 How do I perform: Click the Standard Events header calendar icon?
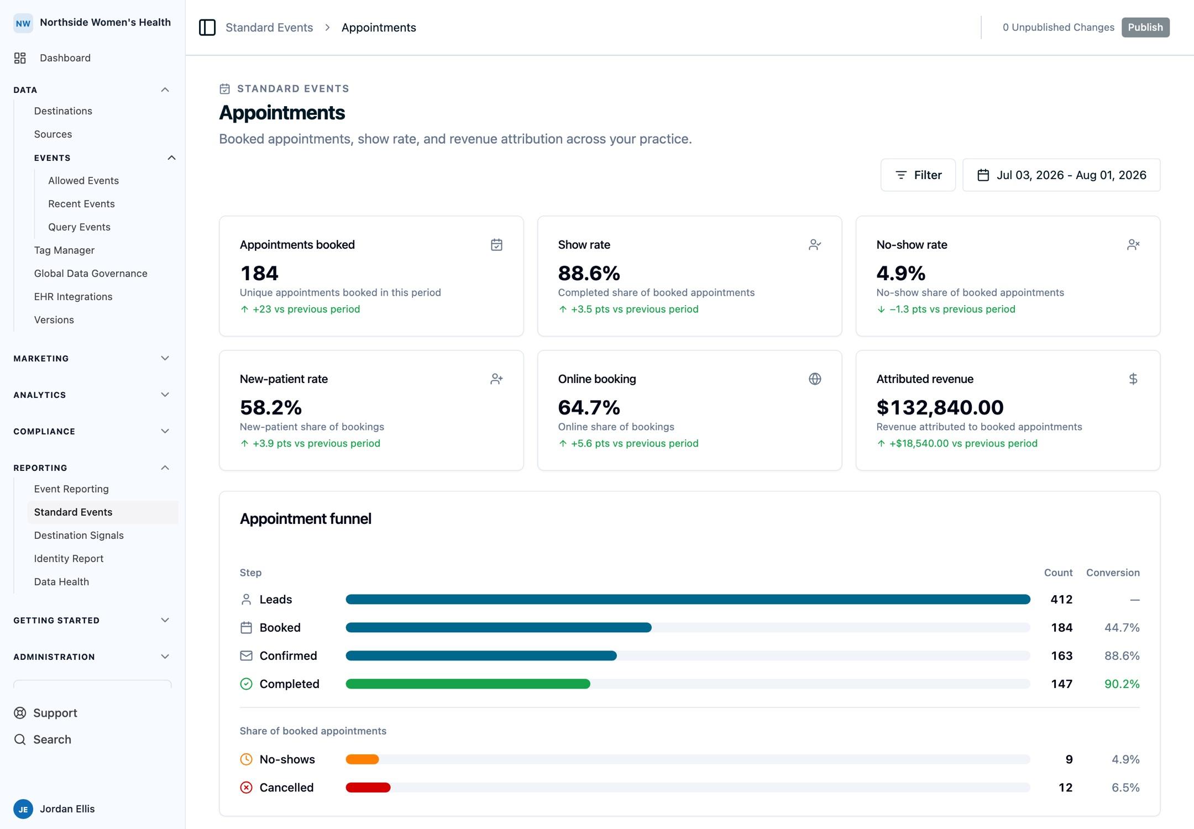tap(225, 89)
